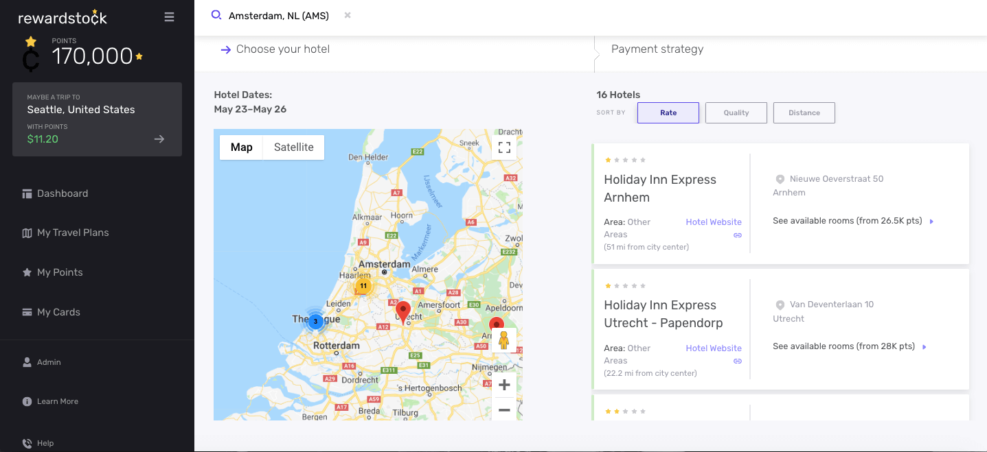Open the Seattle trip suggestion arrow

click(159, 139)
